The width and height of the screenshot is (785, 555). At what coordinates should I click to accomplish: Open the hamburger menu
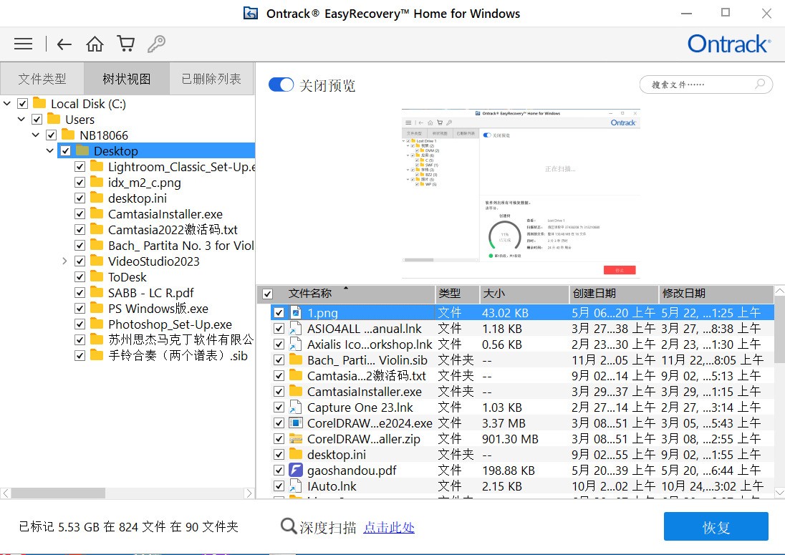(23, 44)
